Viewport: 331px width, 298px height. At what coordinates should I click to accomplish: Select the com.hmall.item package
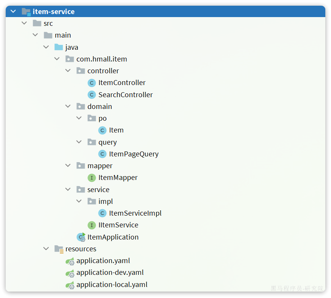click(x=101, y=59)
